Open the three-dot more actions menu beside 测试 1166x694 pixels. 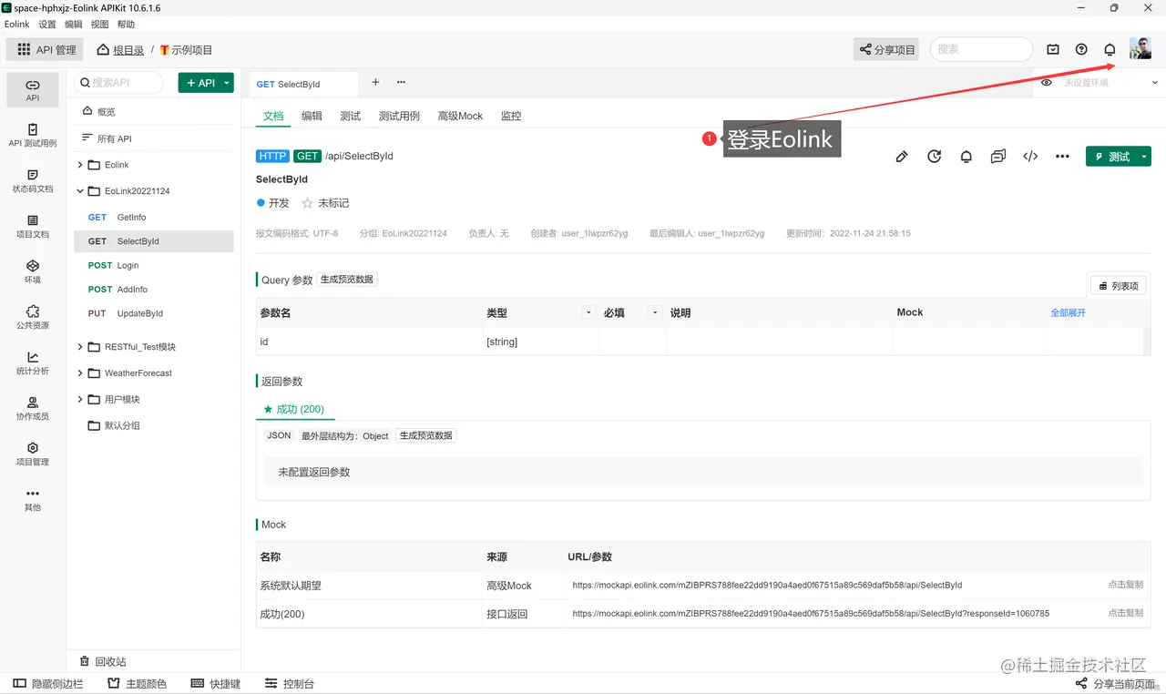(x=1062, y=157)
